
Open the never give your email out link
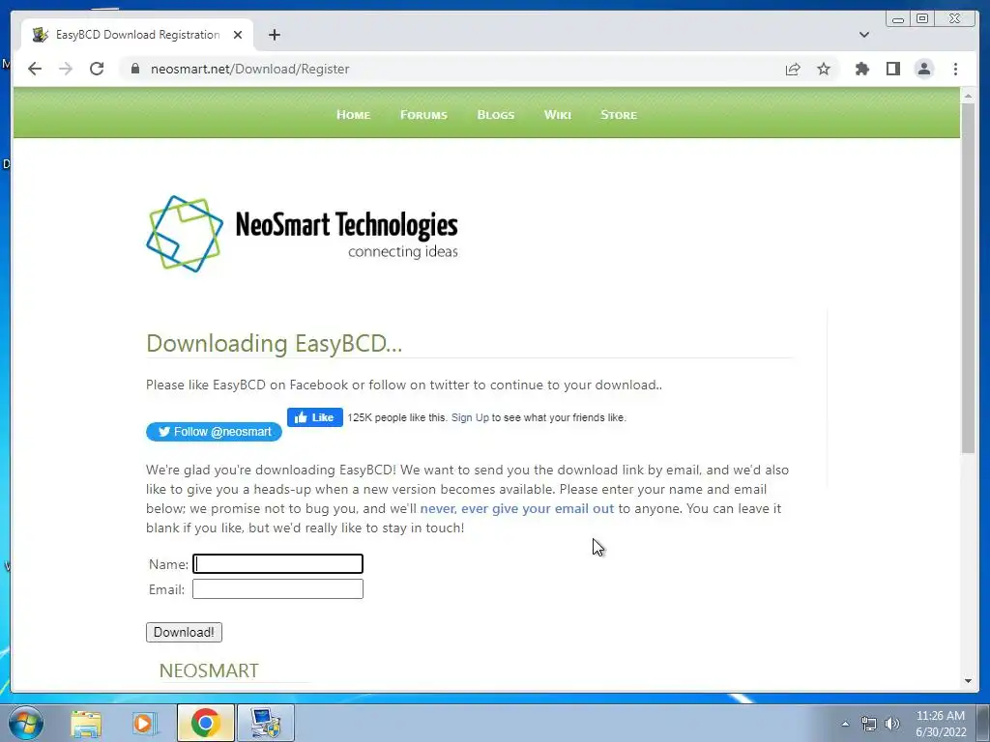pos(516,508)
